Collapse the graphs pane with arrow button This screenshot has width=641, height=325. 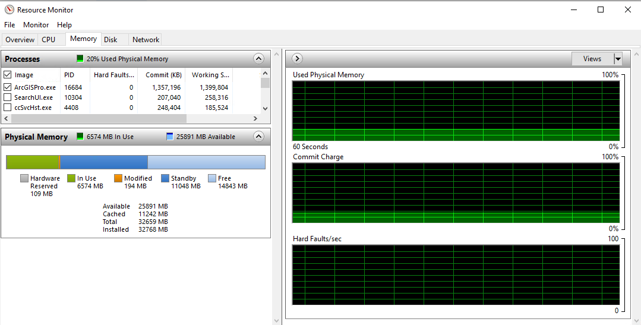pyautogui.click(x=297, y=59)
